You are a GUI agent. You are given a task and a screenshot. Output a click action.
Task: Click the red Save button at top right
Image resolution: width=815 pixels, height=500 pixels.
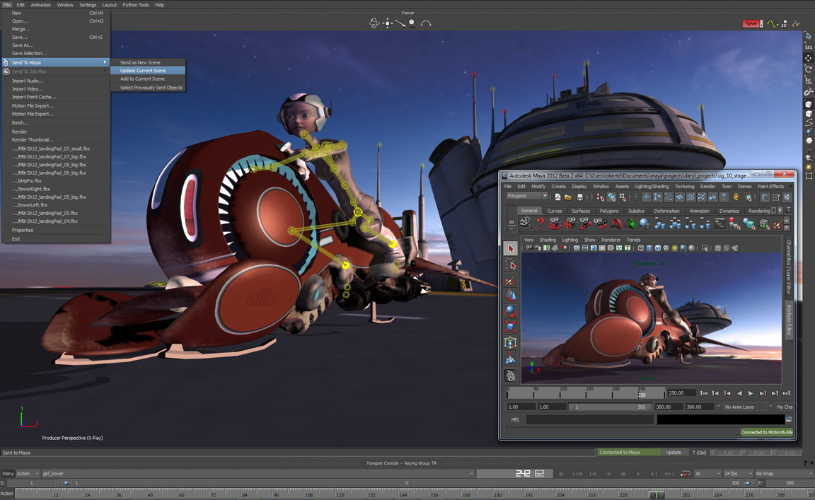click(750, 23)
